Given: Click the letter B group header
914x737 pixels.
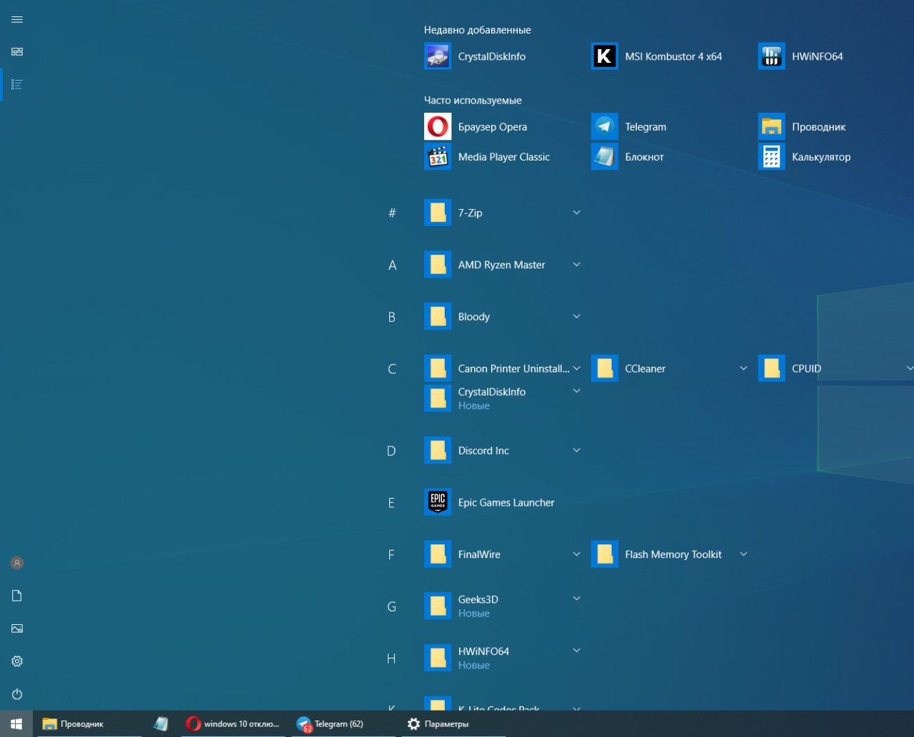Looking at the screenshot, I should tap(392, 317).
